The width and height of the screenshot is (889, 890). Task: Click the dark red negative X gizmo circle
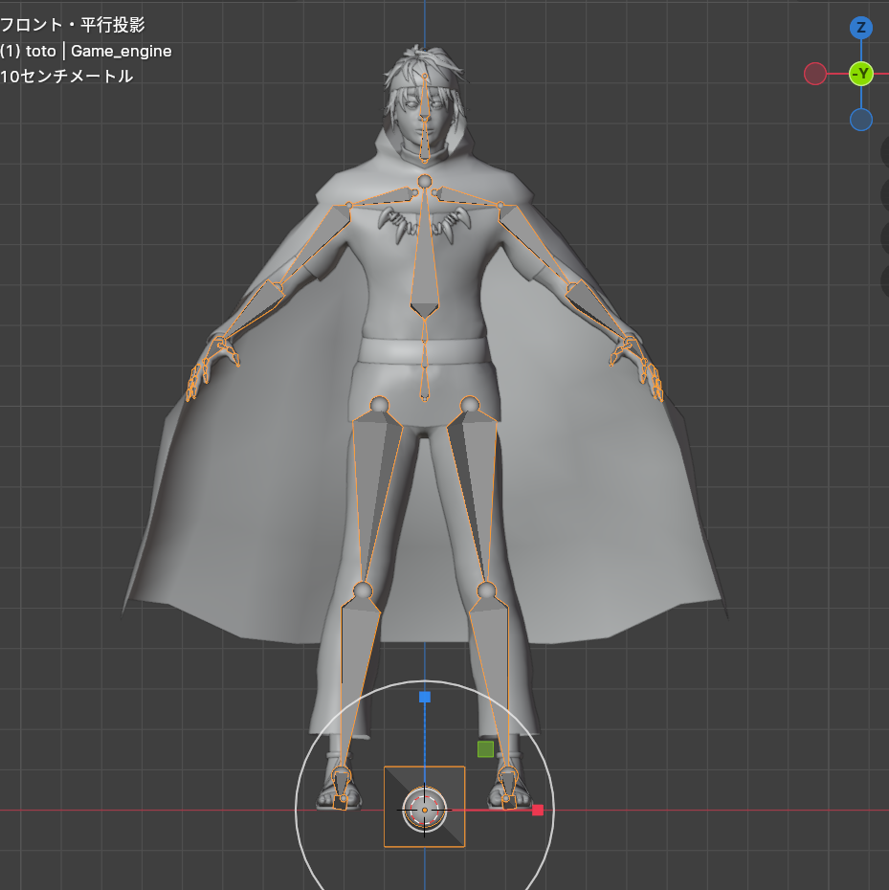point(814,74)
